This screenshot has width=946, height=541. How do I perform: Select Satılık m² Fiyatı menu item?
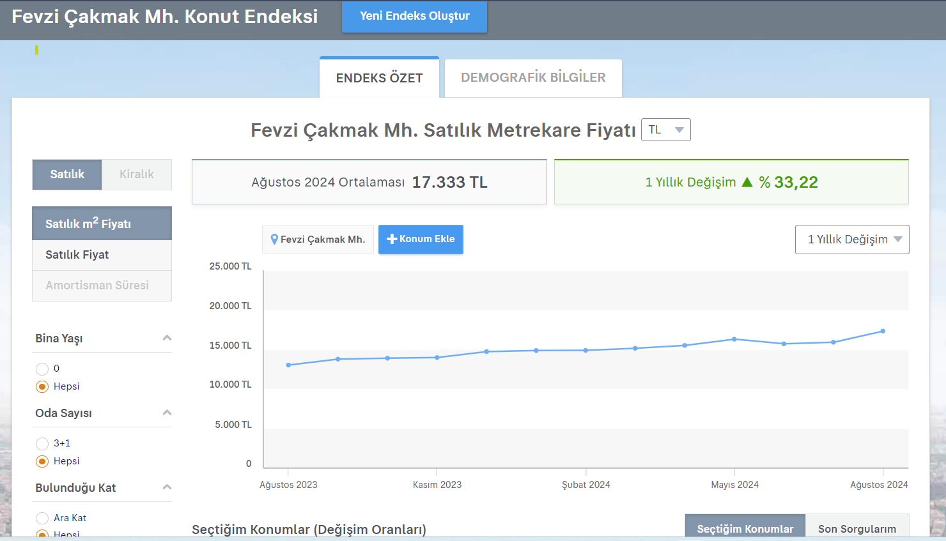(x=102, y=224)
